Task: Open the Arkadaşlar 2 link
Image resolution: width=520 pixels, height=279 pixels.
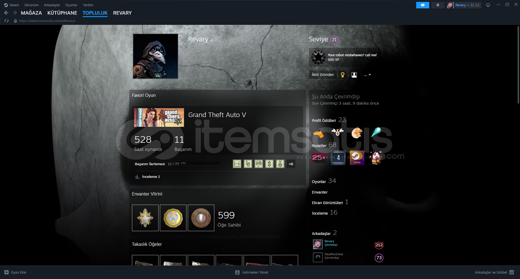Action: pos(324,233)
